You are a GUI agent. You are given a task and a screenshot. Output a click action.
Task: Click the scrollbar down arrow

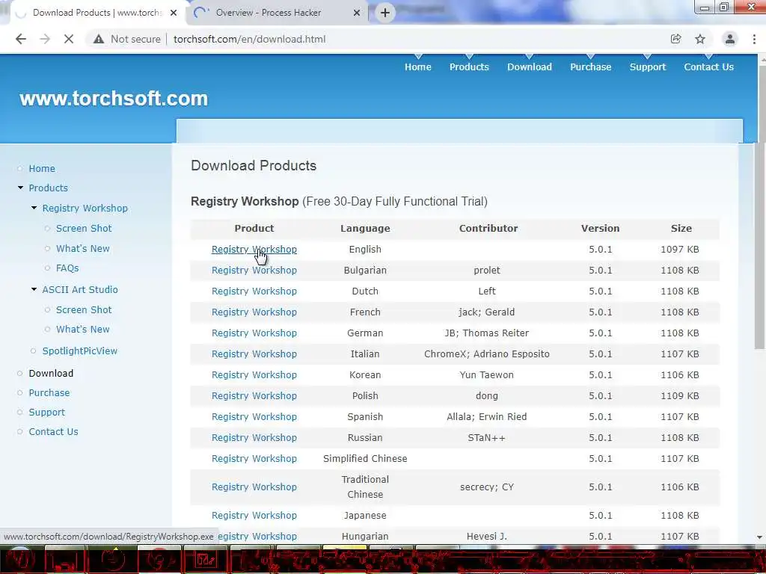(x=760, y=537)
